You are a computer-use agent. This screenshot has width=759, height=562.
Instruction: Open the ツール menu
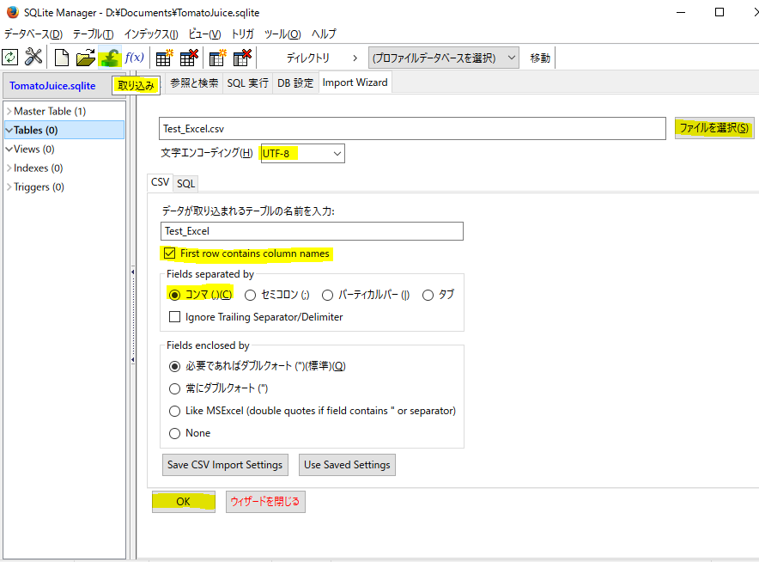click(282, 34)
